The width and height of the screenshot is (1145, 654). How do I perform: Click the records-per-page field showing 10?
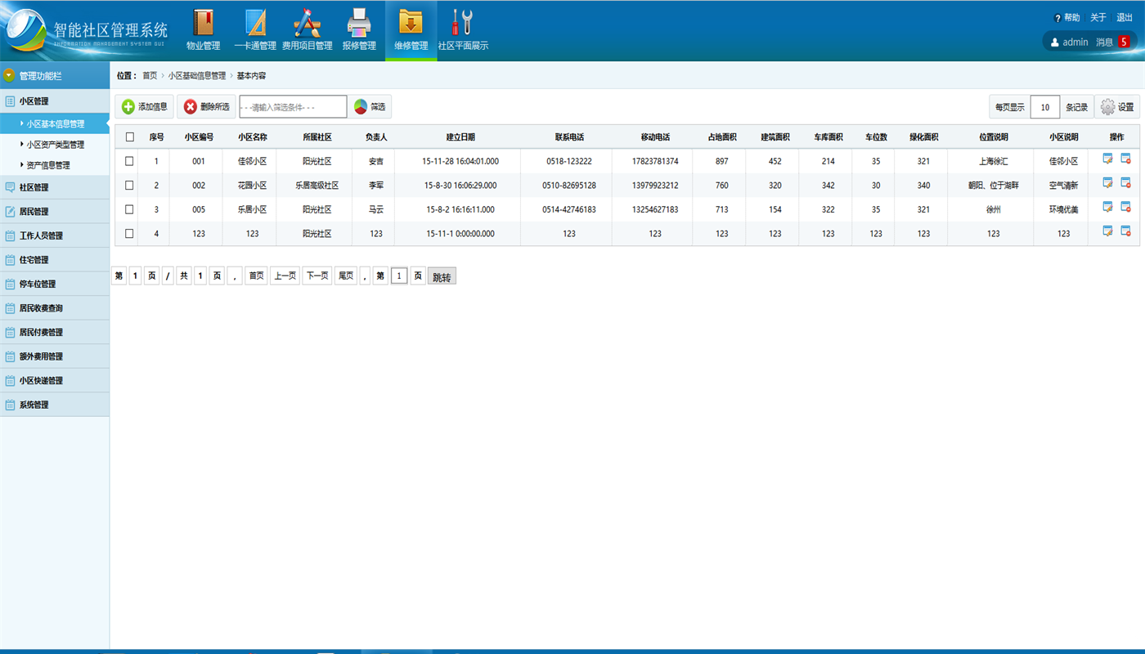click(x=1045, y=107)
